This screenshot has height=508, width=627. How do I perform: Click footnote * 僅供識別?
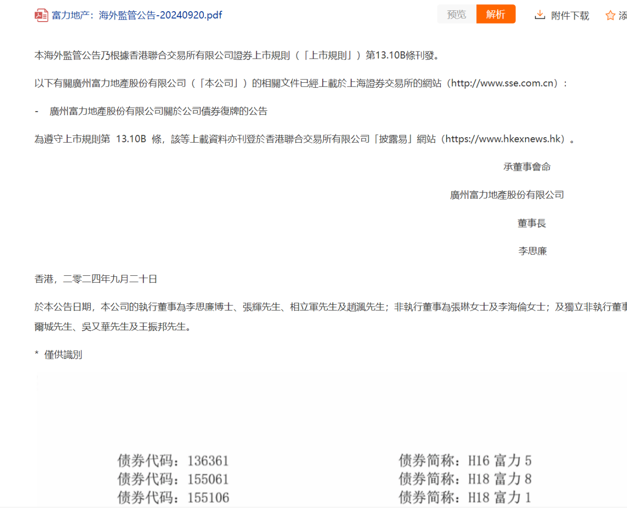[58, 355]
